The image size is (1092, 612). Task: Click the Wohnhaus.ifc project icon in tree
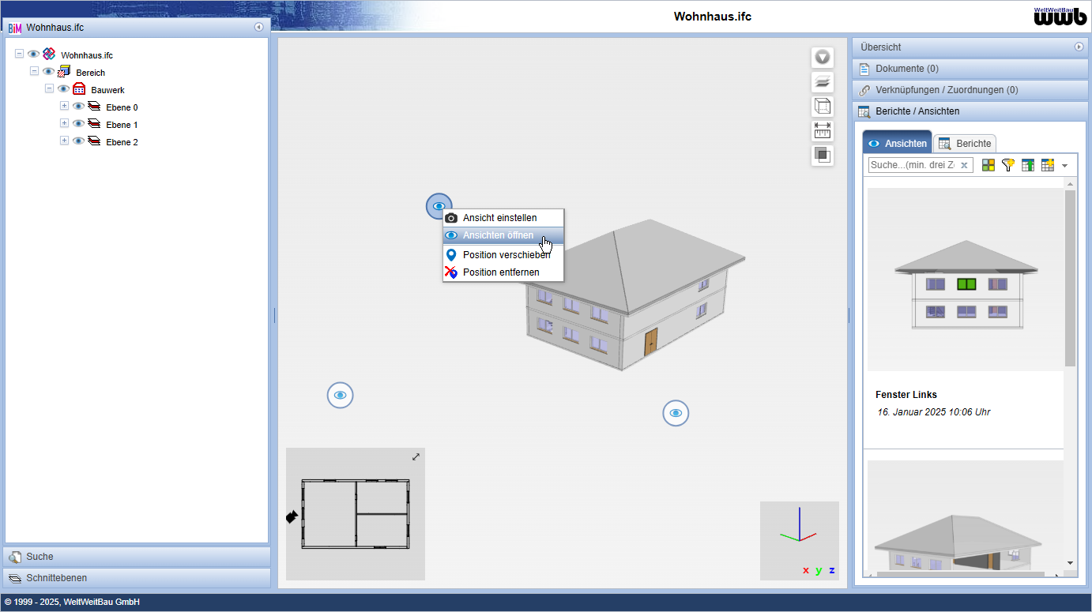[49, 54]
